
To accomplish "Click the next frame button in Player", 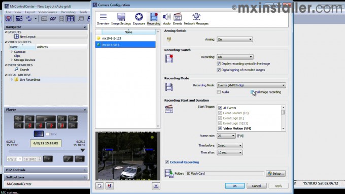I will [x=62, y=119].
